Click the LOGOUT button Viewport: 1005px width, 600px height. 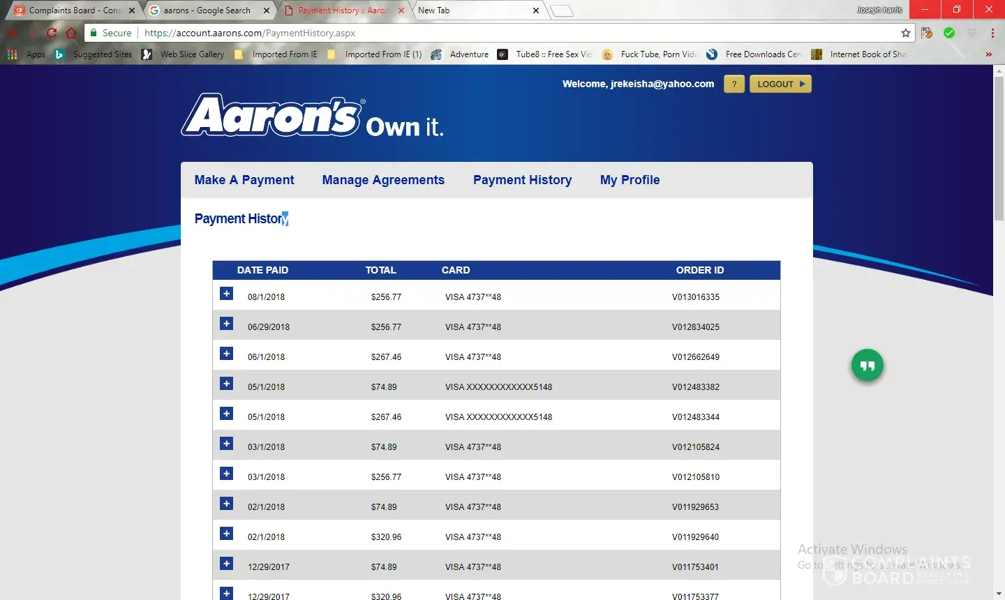tap(780, 84)
